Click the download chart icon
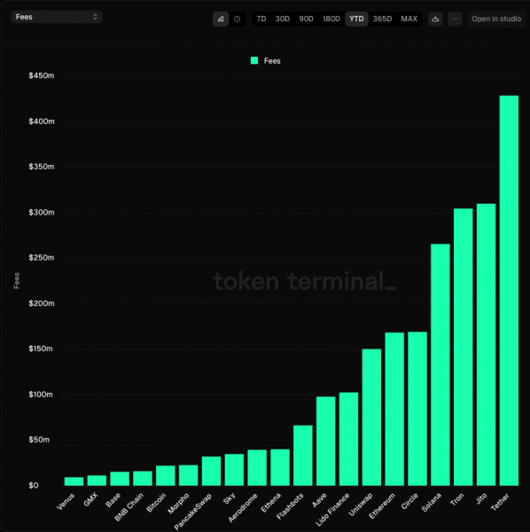Screen dimensions: 530x532 click(x=435, y=19)
